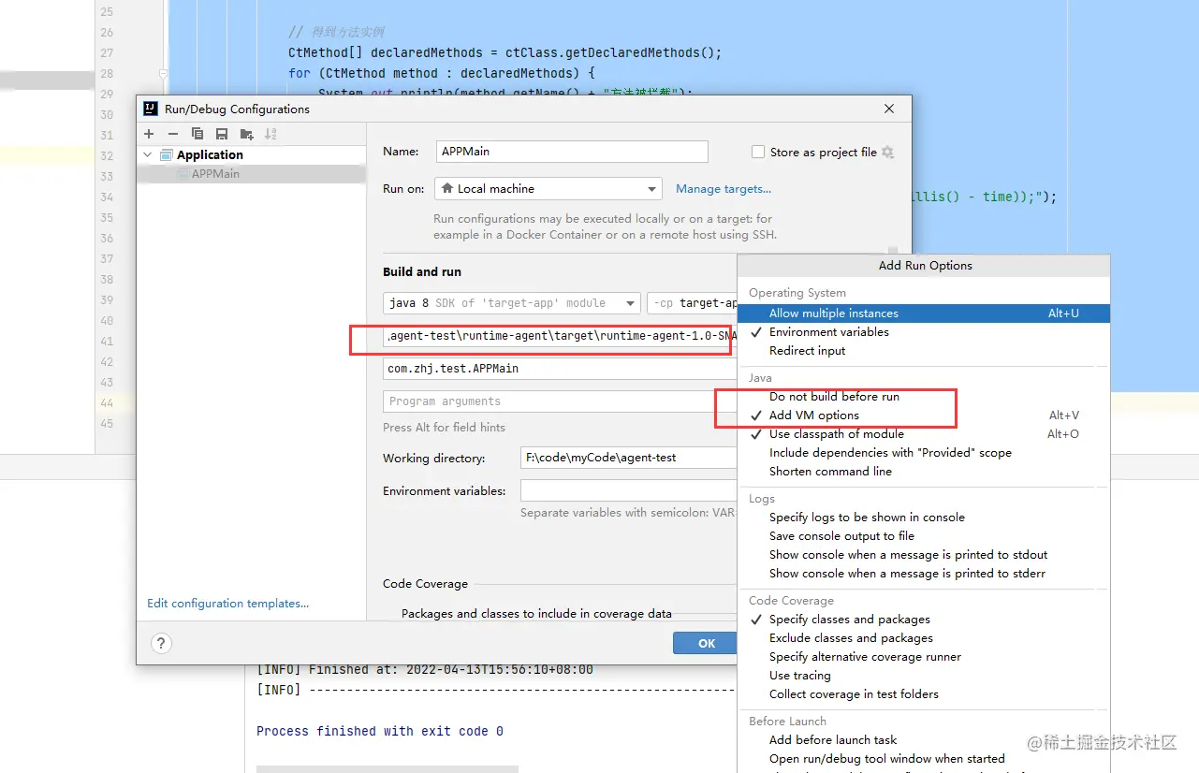Viewport: 1199px width, 773px height.
Task: Click gear icon beside Store as project file
Action: pos(887,152)
